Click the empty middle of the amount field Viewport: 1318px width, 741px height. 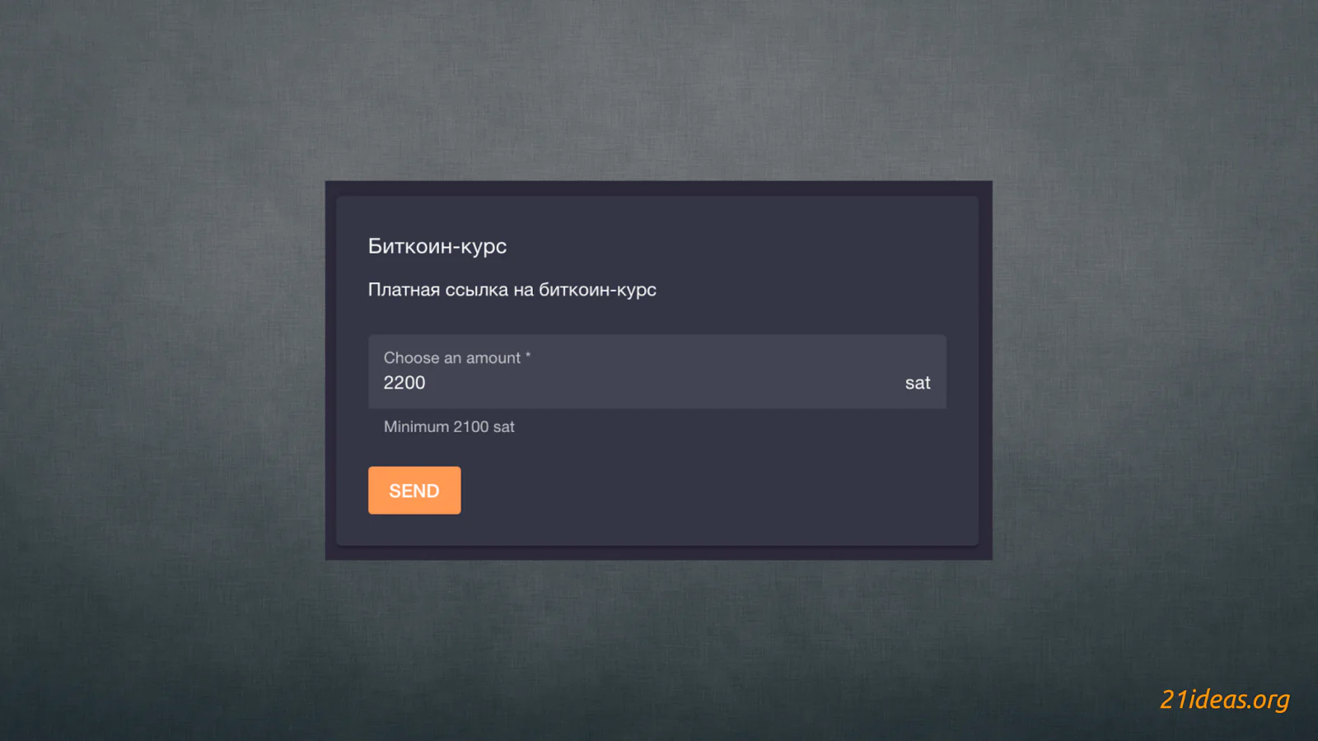tap(659, 383)
